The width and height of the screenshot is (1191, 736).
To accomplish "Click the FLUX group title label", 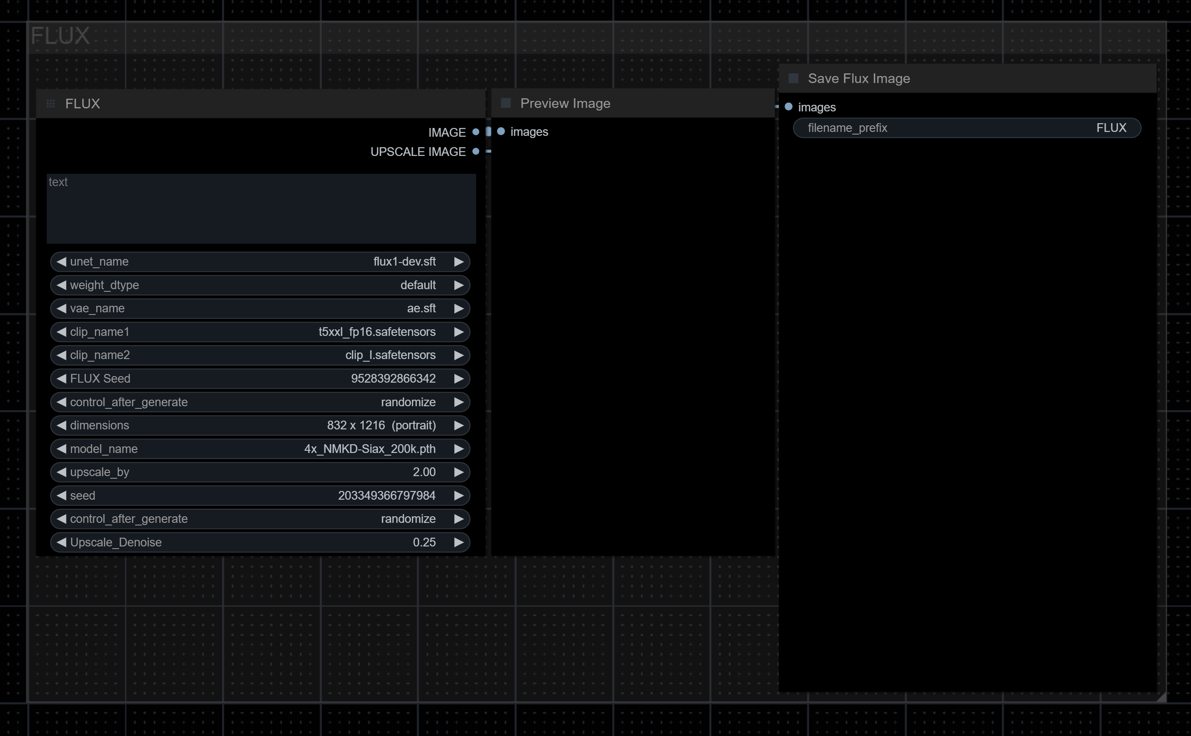I will tap(60, 36).
